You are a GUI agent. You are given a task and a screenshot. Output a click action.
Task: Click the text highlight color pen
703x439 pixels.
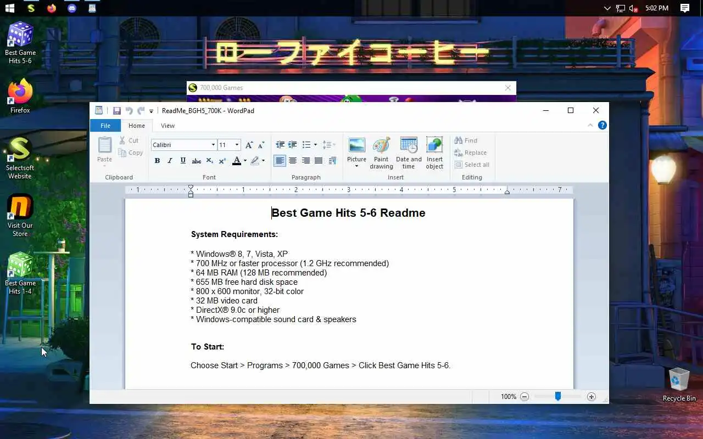[255, 161]
